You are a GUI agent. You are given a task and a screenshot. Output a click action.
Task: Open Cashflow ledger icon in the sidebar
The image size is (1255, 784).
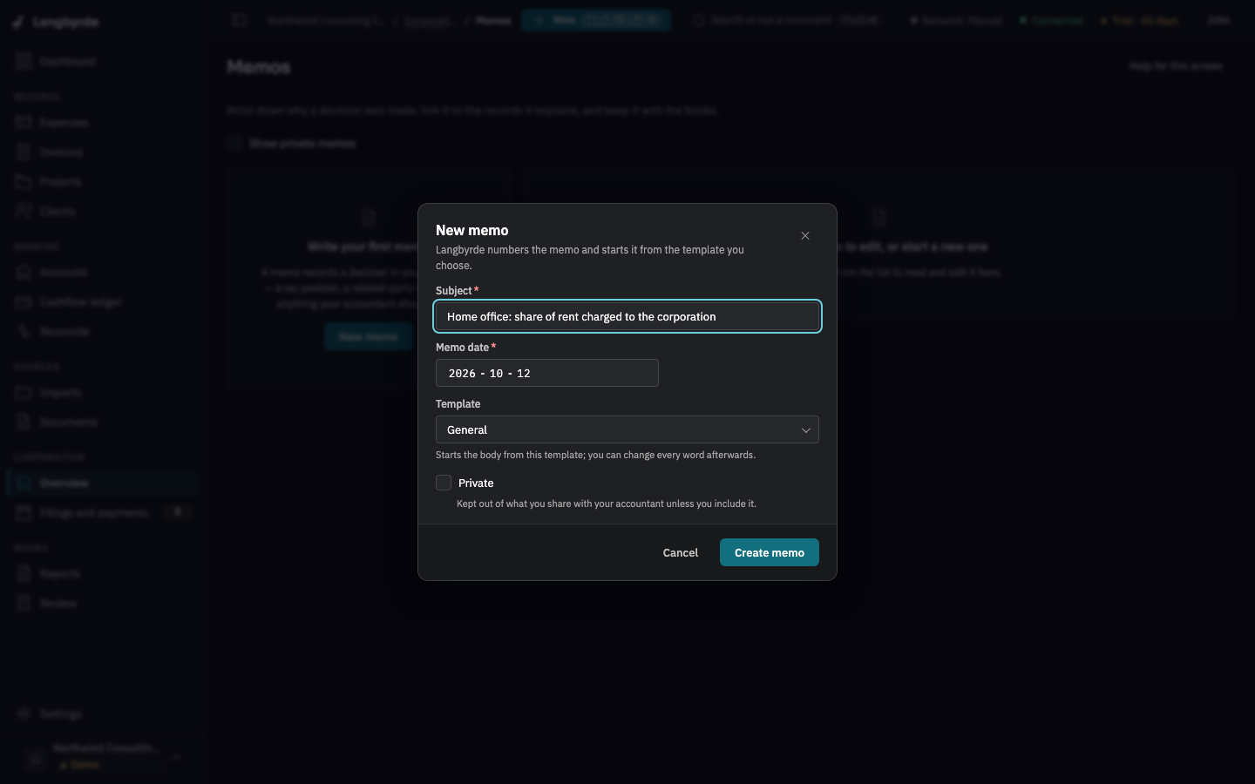(x=24, y=301)
